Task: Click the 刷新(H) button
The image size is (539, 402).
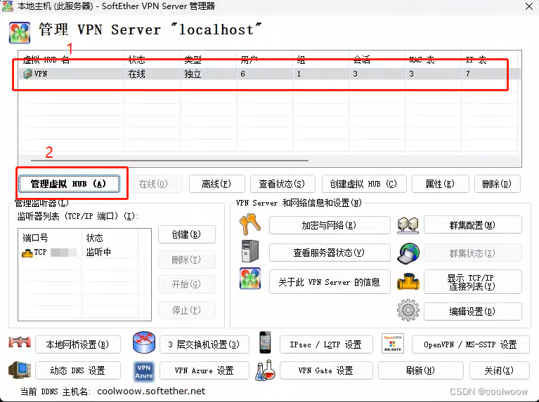Action: pos(421,370)
